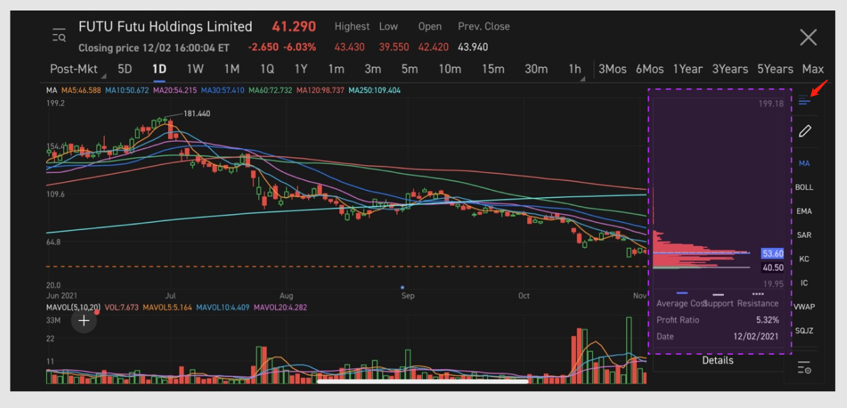Expand the 1h interval dropdown
Screen dimensions: 847x408
point(575,69)
